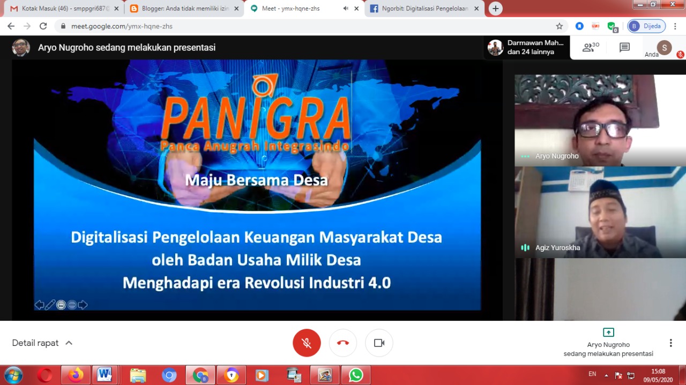Switch to Kotak Masuk Gmail tab
This screenshot has height=385, width=686.
[63, 9]
